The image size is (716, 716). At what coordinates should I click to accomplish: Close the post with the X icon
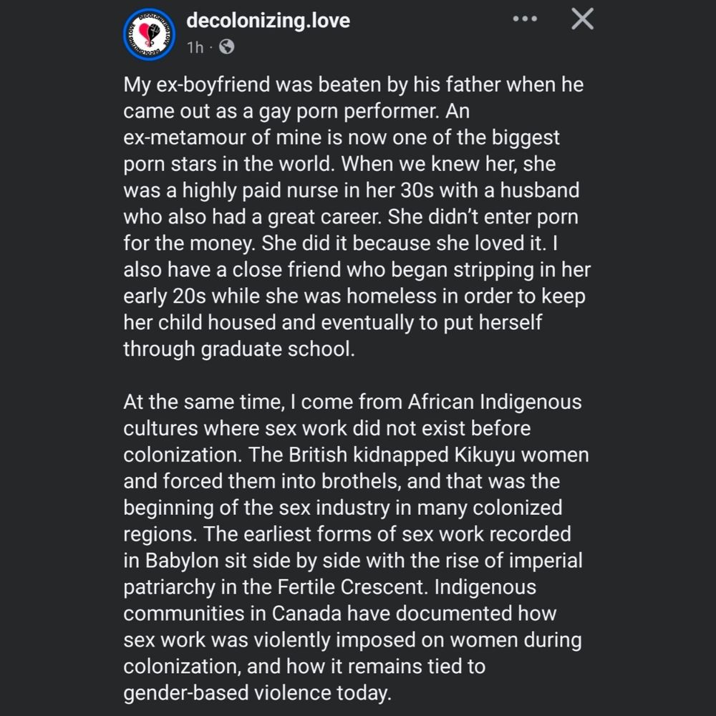pos(582,19)
